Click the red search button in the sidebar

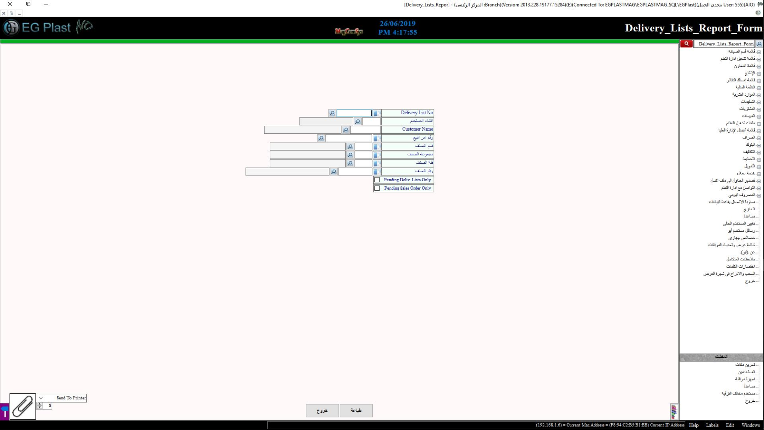point(686,44)
